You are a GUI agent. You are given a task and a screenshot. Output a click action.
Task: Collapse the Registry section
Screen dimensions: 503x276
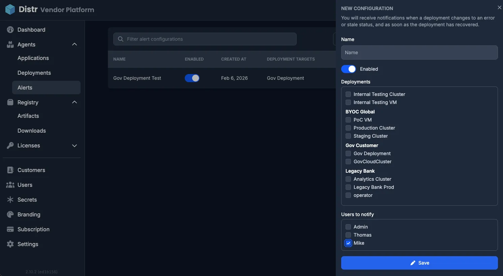click(74, 102)
